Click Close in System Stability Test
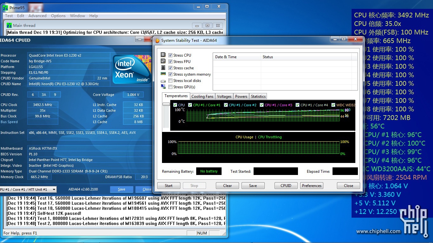The width and height of the screenshot is (433, 243). click(x=348, y=186)
